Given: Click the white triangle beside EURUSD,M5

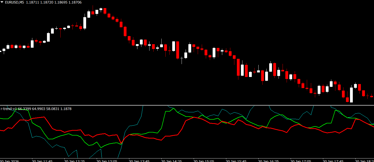Looking at the screenshot, I should click(x=2, y=2).
